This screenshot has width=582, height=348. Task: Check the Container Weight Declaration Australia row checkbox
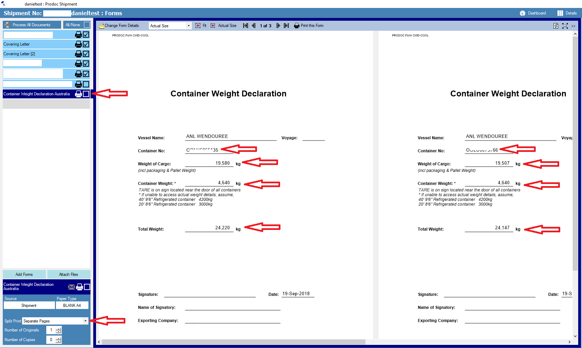pos(86,94)
